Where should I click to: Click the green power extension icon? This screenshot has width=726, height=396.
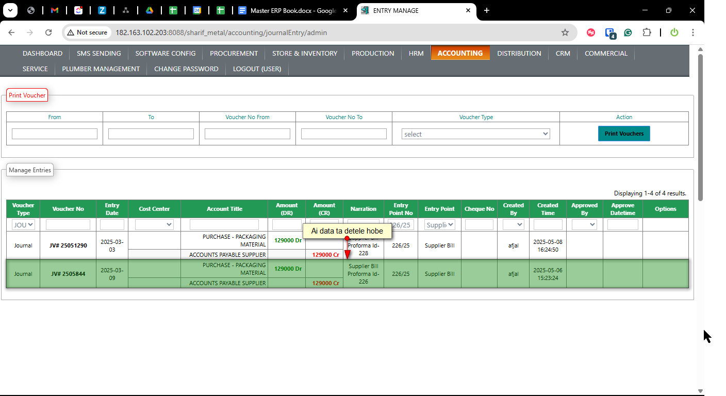[x=674, y=32]
